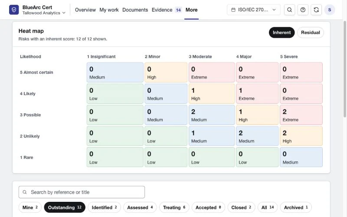
Task: Select Likely / Minor Medium cell
Action: (x=166, y=93)
